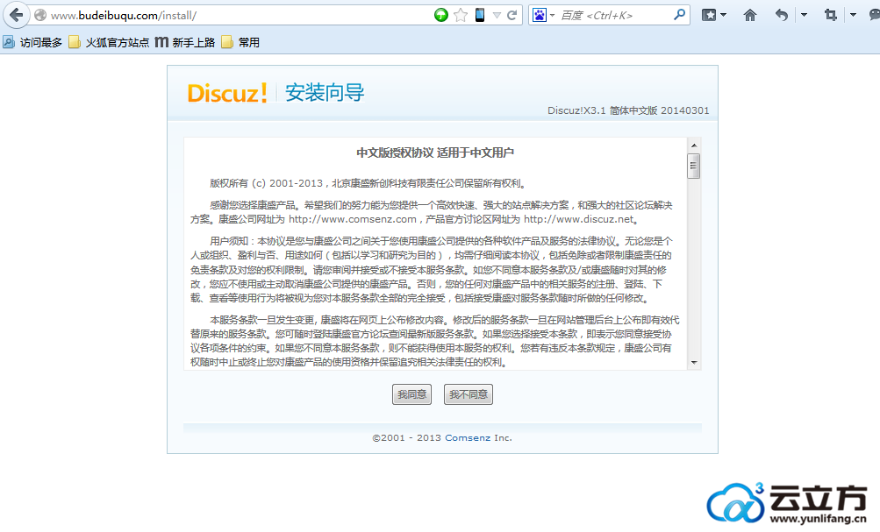Click the 安装向导 heading text
Screen dimensions: 880x532
coord(325,93)
